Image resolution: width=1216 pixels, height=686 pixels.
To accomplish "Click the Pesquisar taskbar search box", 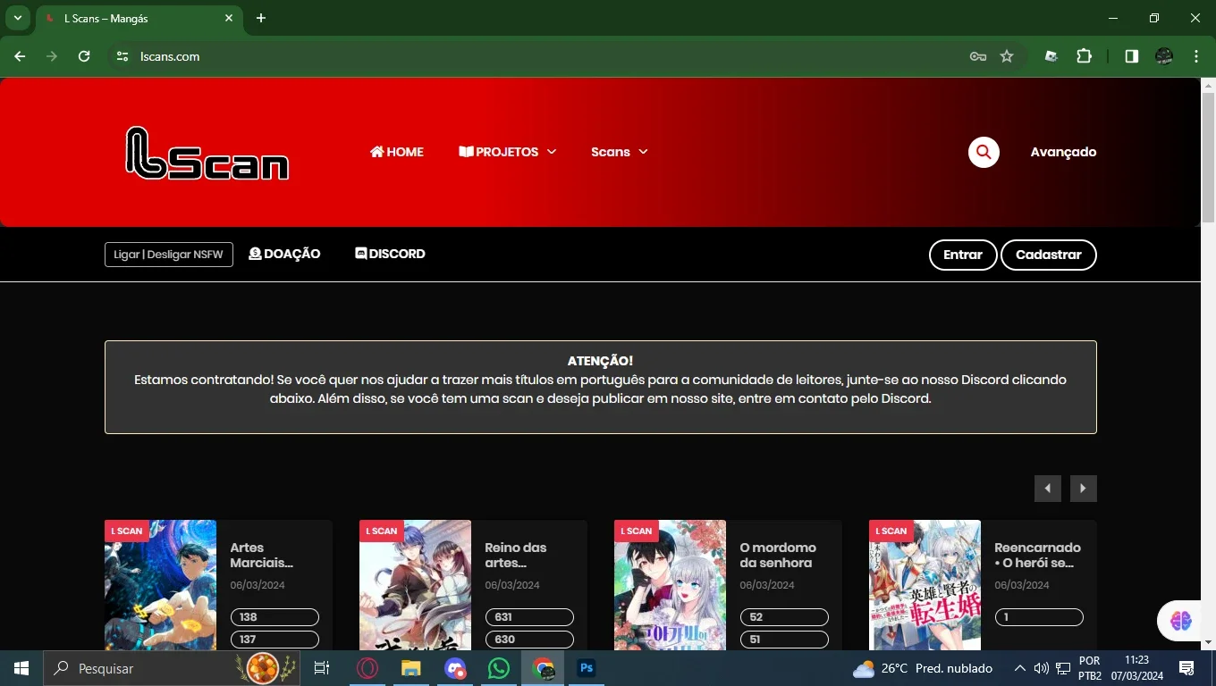I will coord(172,668).
